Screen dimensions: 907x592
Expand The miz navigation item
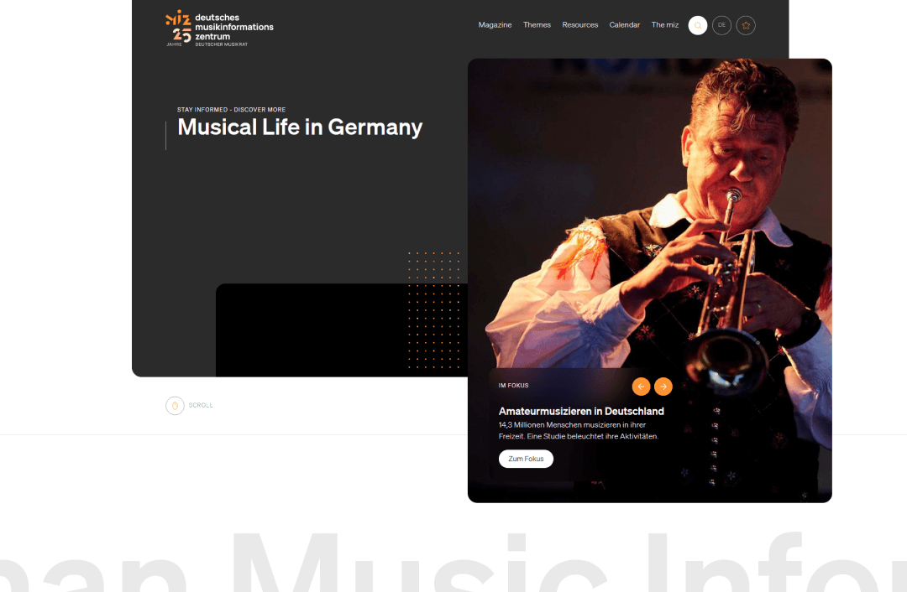664,25
